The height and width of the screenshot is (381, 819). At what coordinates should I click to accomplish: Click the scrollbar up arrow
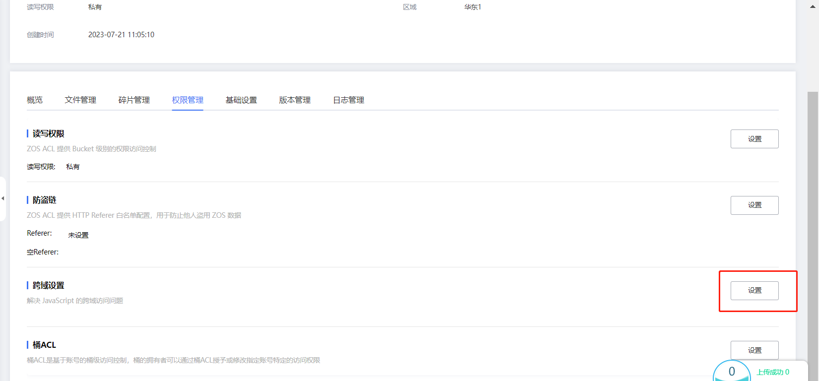(814, 6)
